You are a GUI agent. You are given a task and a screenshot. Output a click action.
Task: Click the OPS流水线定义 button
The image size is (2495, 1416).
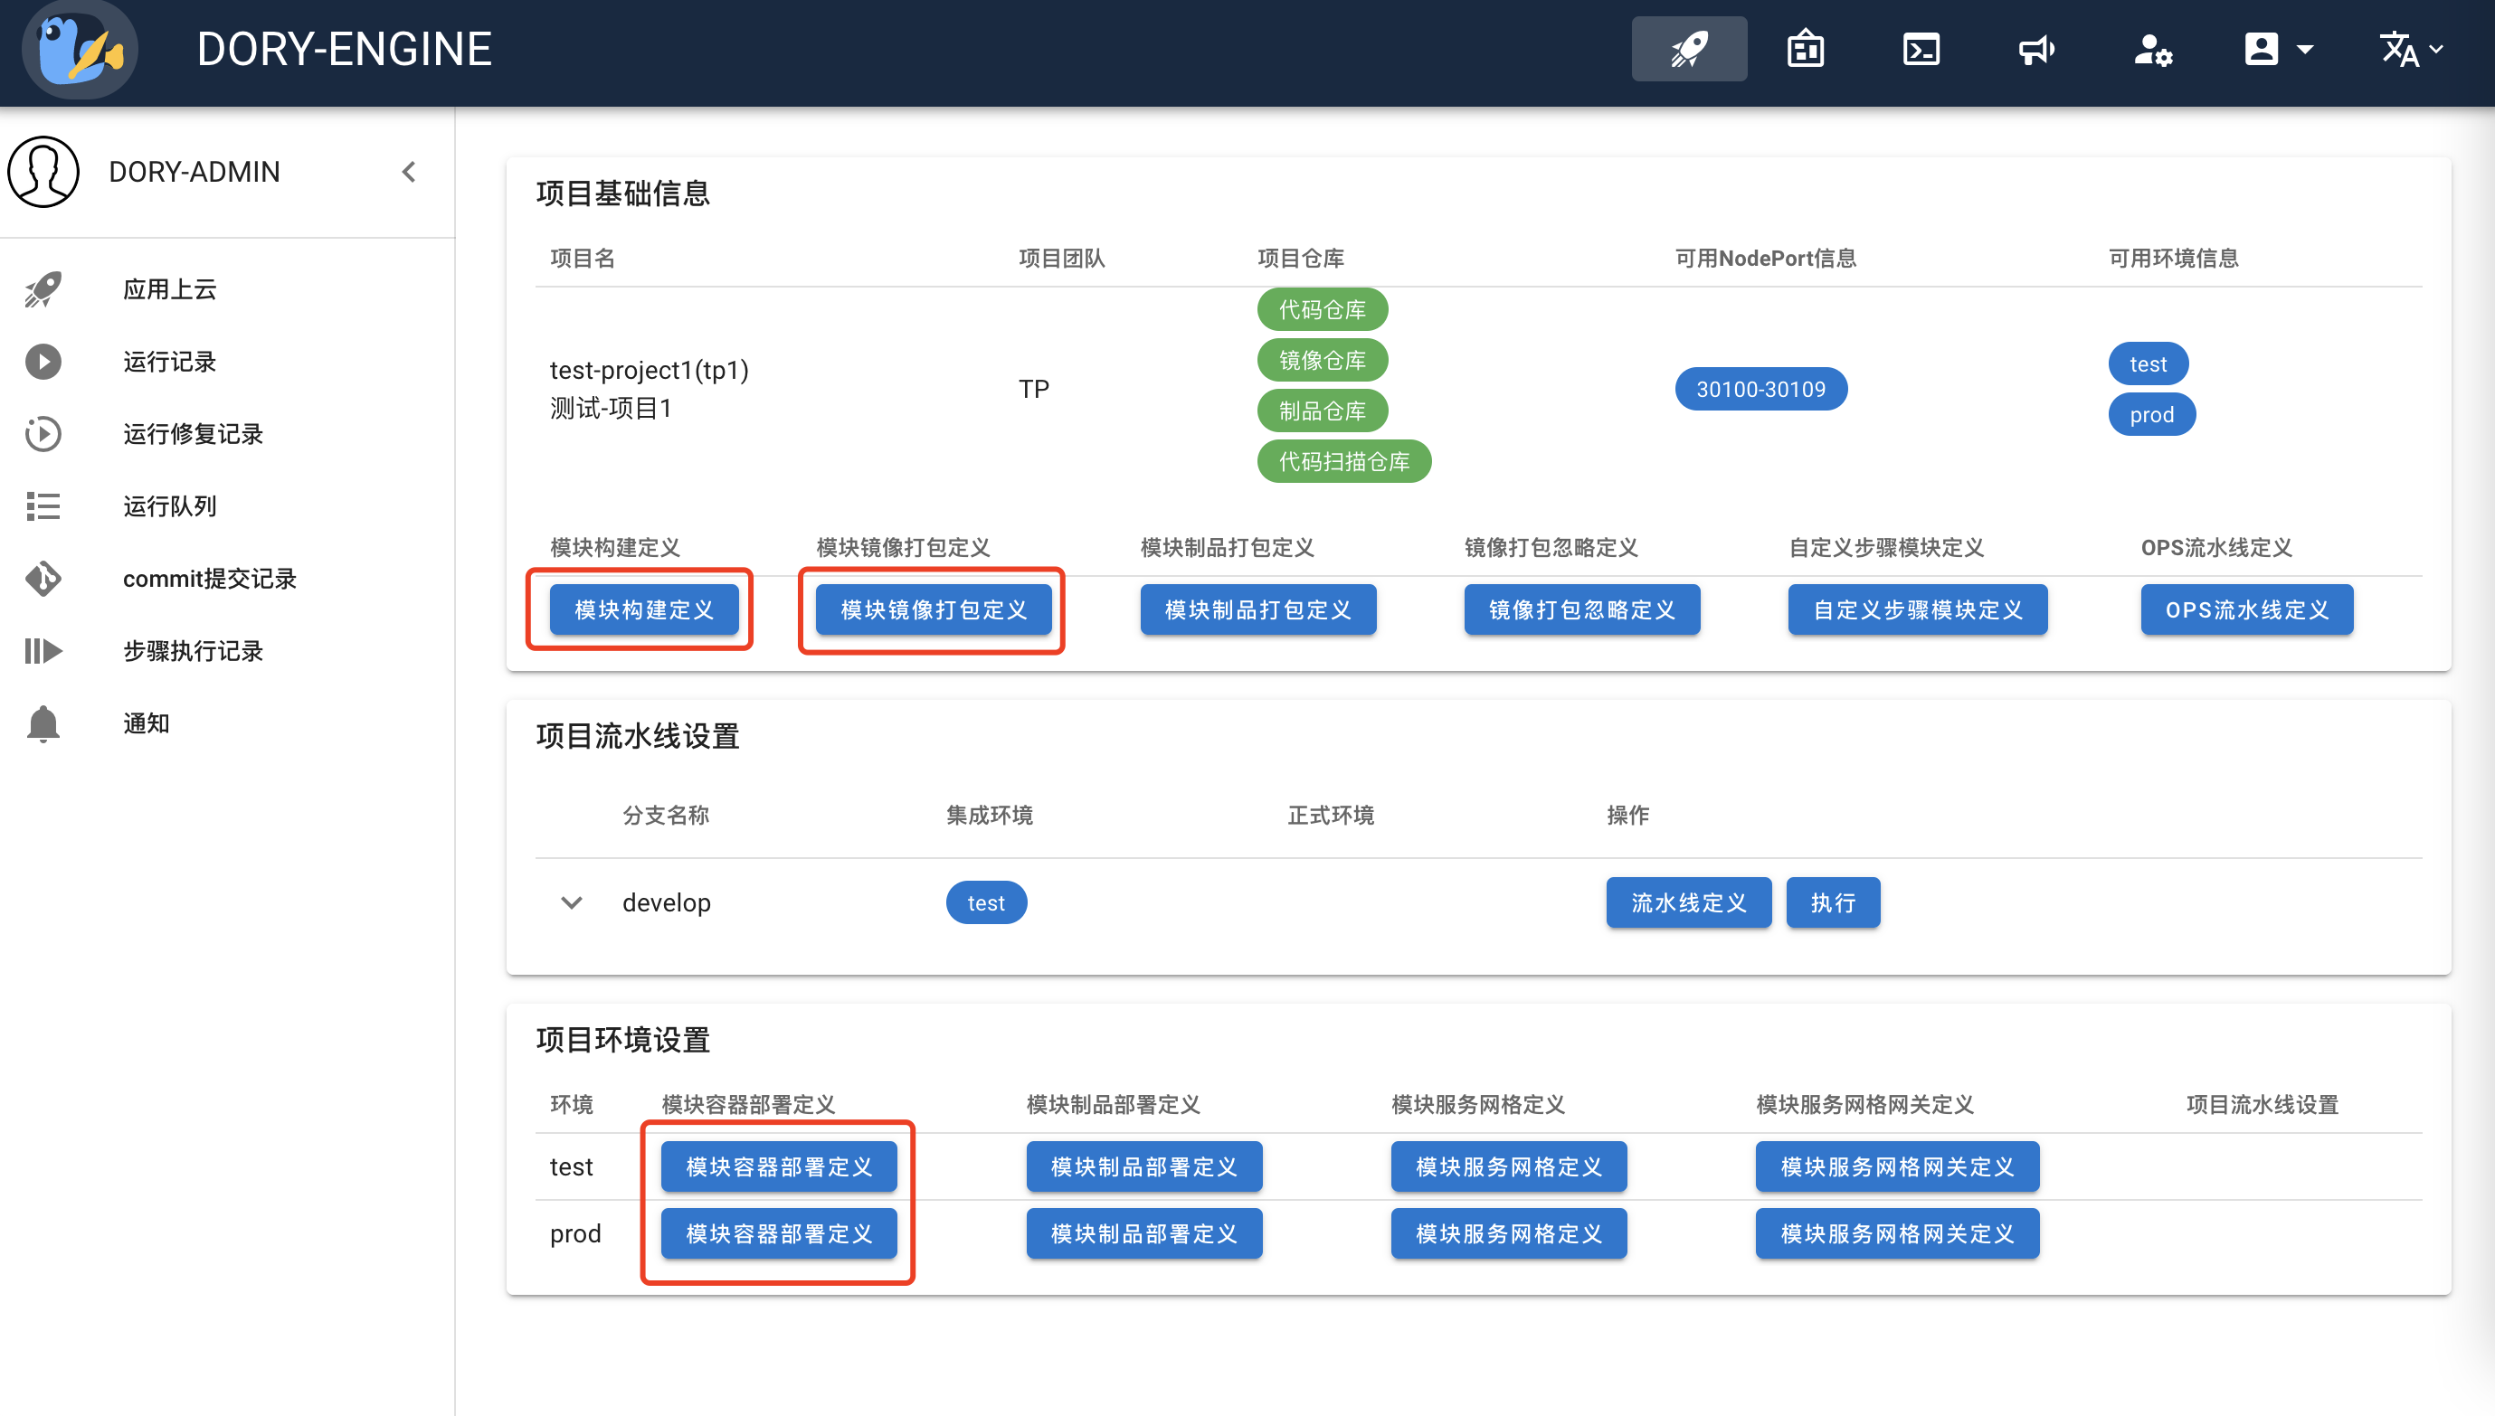coord(2246,609)
